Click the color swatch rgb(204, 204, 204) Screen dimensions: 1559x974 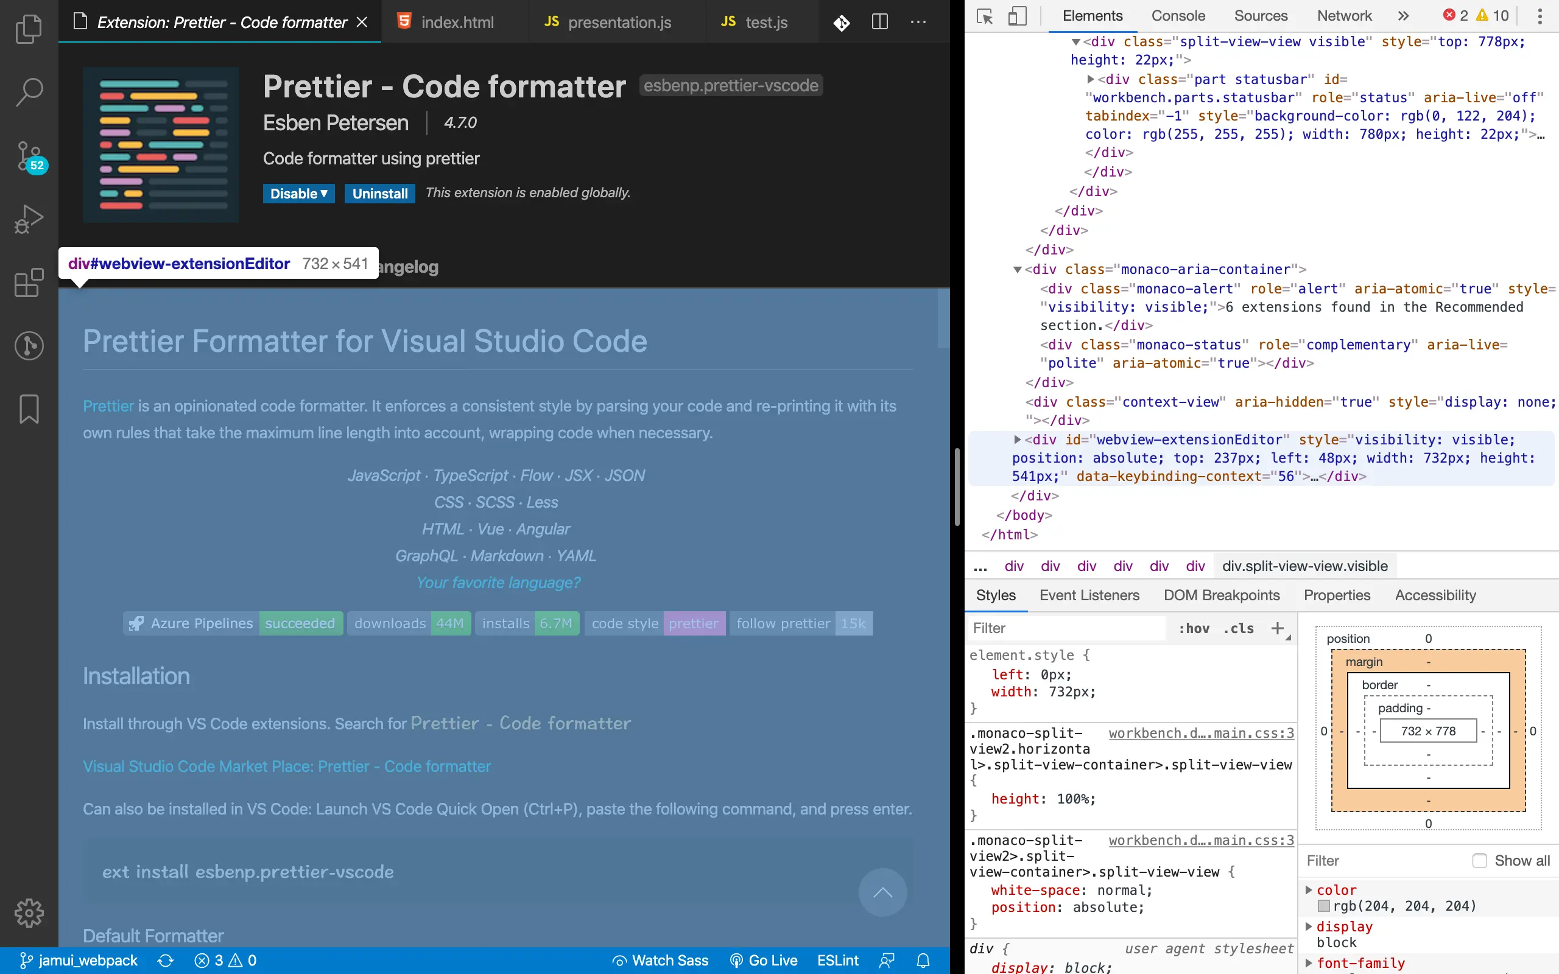1324,906
